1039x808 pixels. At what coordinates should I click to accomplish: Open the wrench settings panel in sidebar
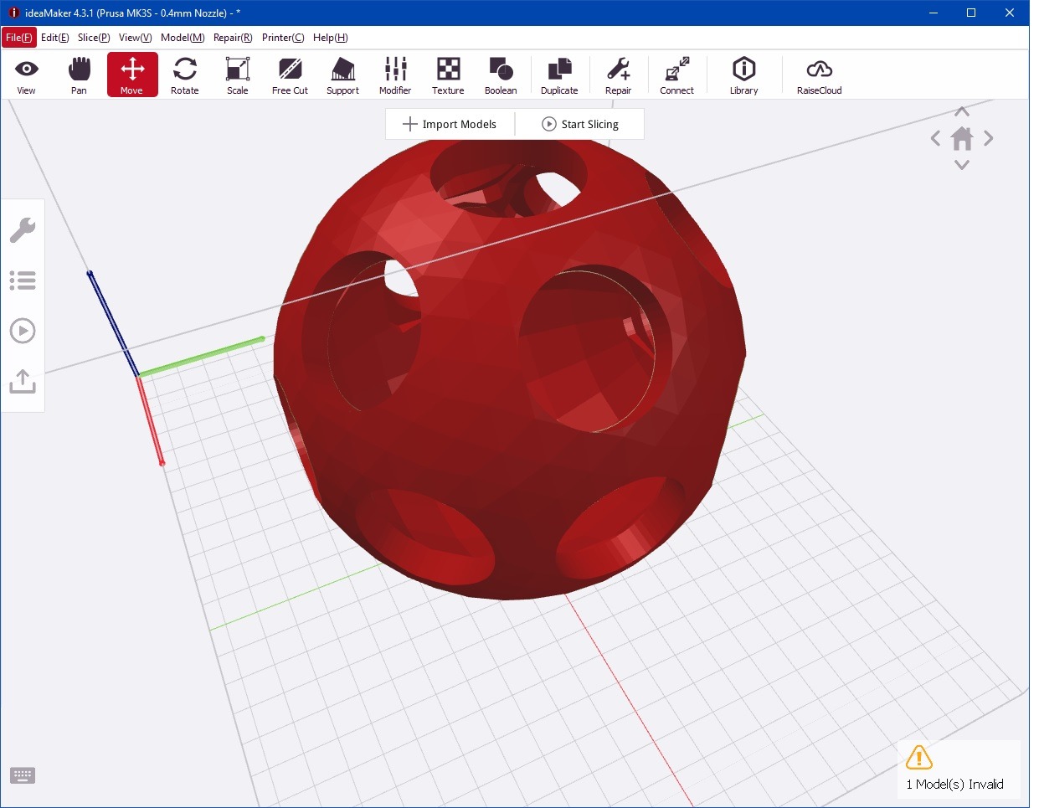23,229
